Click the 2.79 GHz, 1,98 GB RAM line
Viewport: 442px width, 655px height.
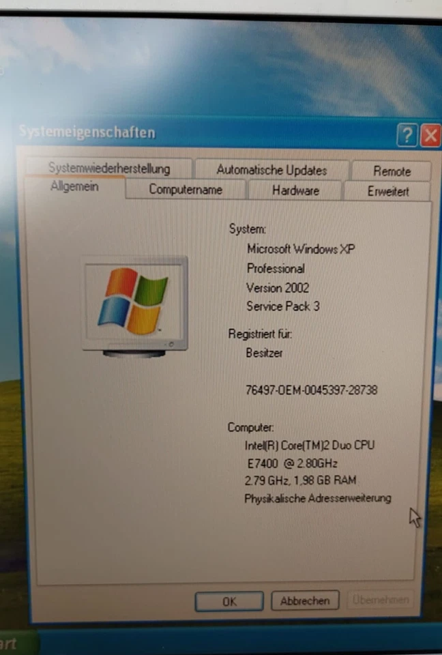coord(300,480)
